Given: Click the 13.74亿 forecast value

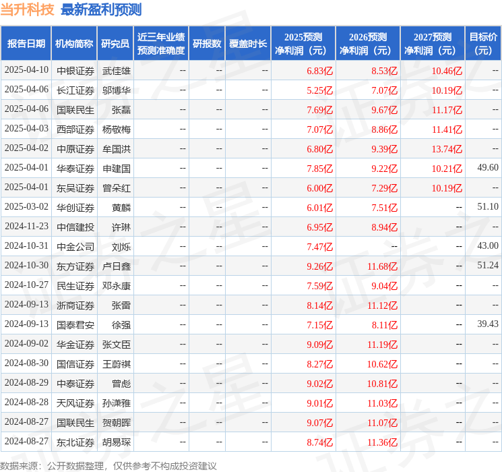Looking at the screenshot, I should [447, 149].
